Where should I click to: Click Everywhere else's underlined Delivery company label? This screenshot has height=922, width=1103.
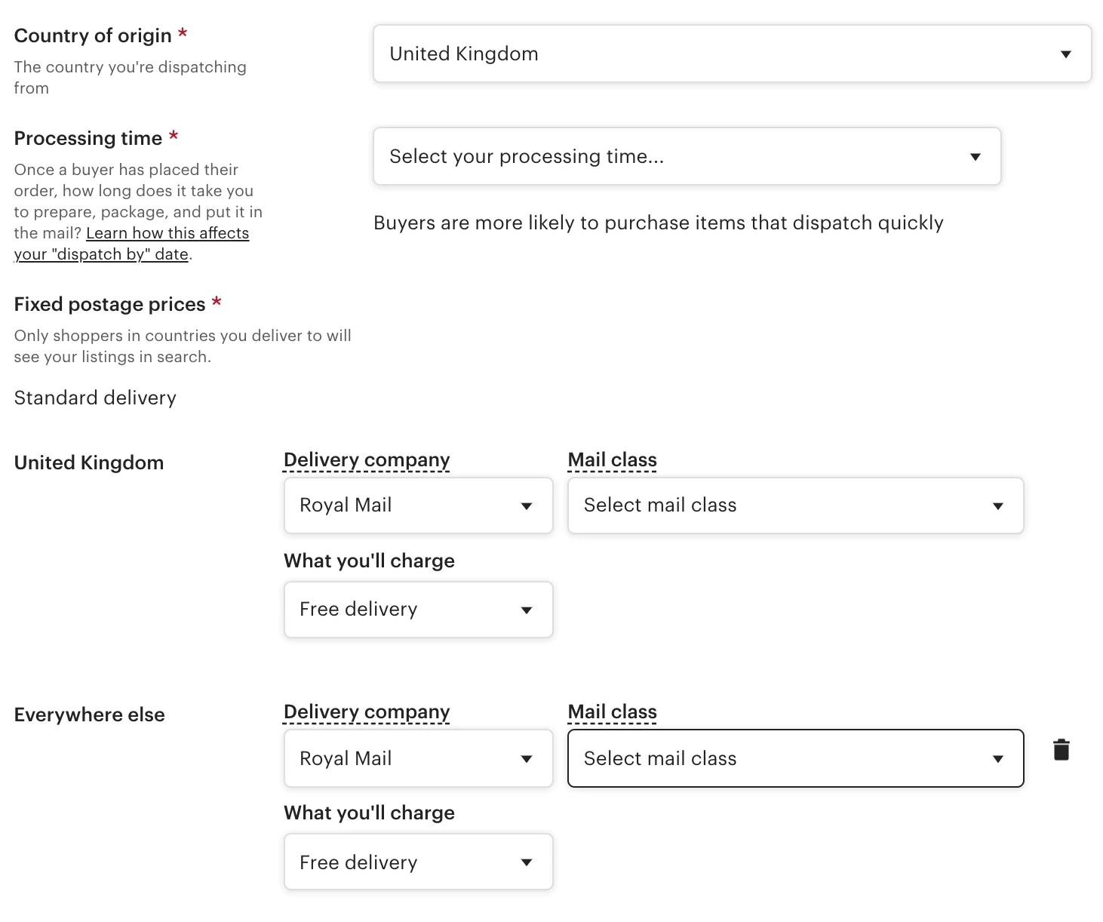[367, 711]
